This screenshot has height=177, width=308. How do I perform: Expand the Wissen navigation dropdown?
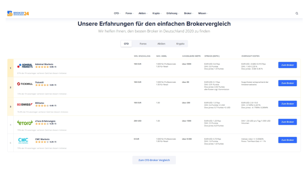click(203, 13)
